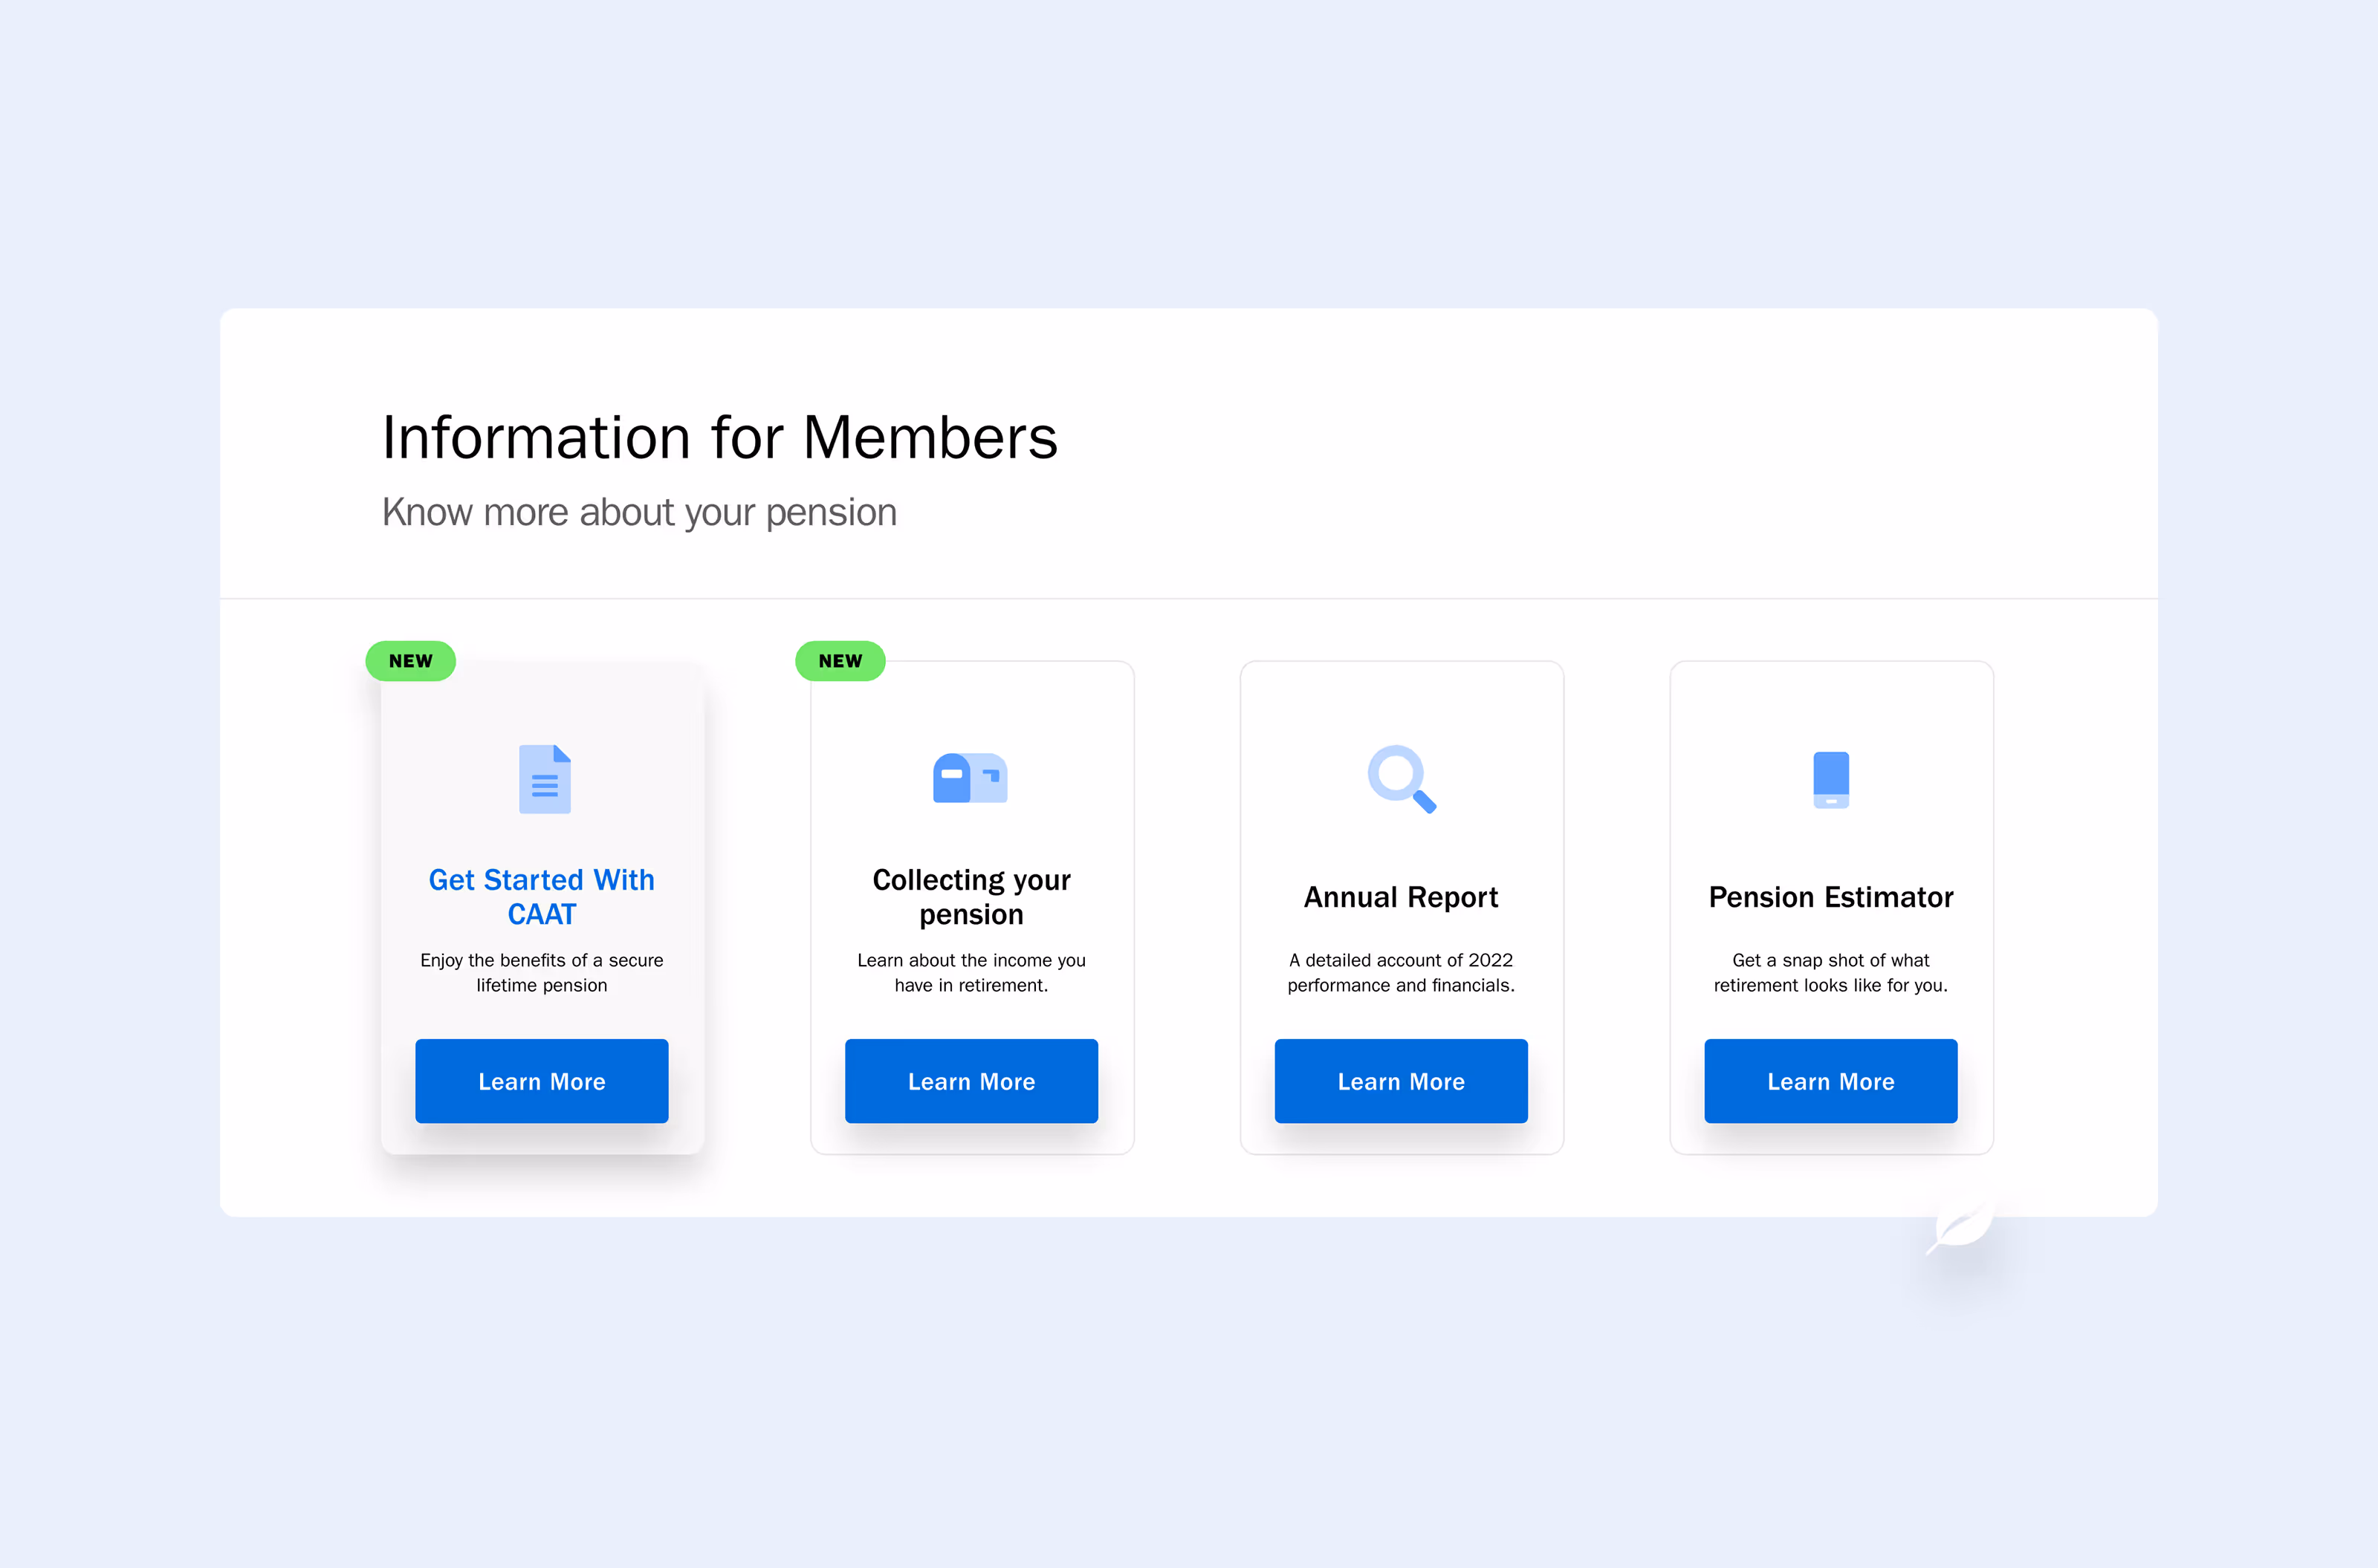Click the snap shot of retirement description
Image resolution: width=2378 pixels, height=1568 pixels.
pyautogui.click(x=1830, y=972)
